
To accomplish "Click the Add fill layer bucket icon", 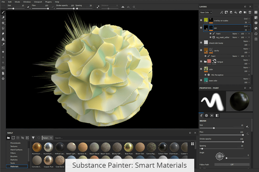I will [236, 12].
